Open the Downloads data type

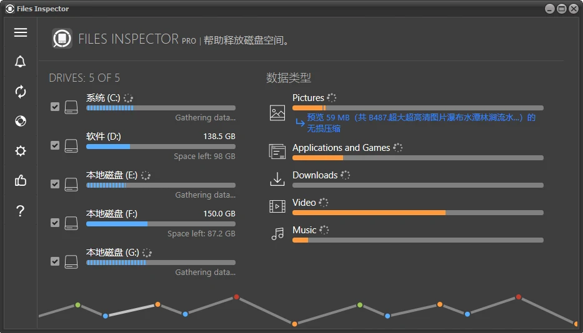pyautogui.click(x=315, y=175)
